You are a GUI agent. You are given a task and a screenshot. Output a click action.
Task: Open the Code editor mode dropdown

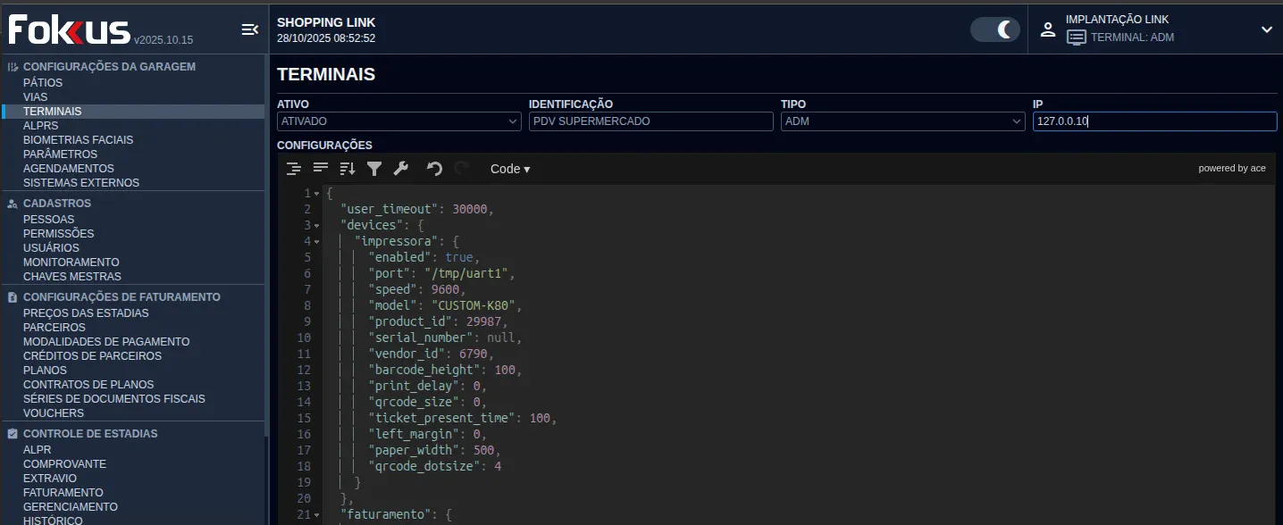(x=509, y=168)
